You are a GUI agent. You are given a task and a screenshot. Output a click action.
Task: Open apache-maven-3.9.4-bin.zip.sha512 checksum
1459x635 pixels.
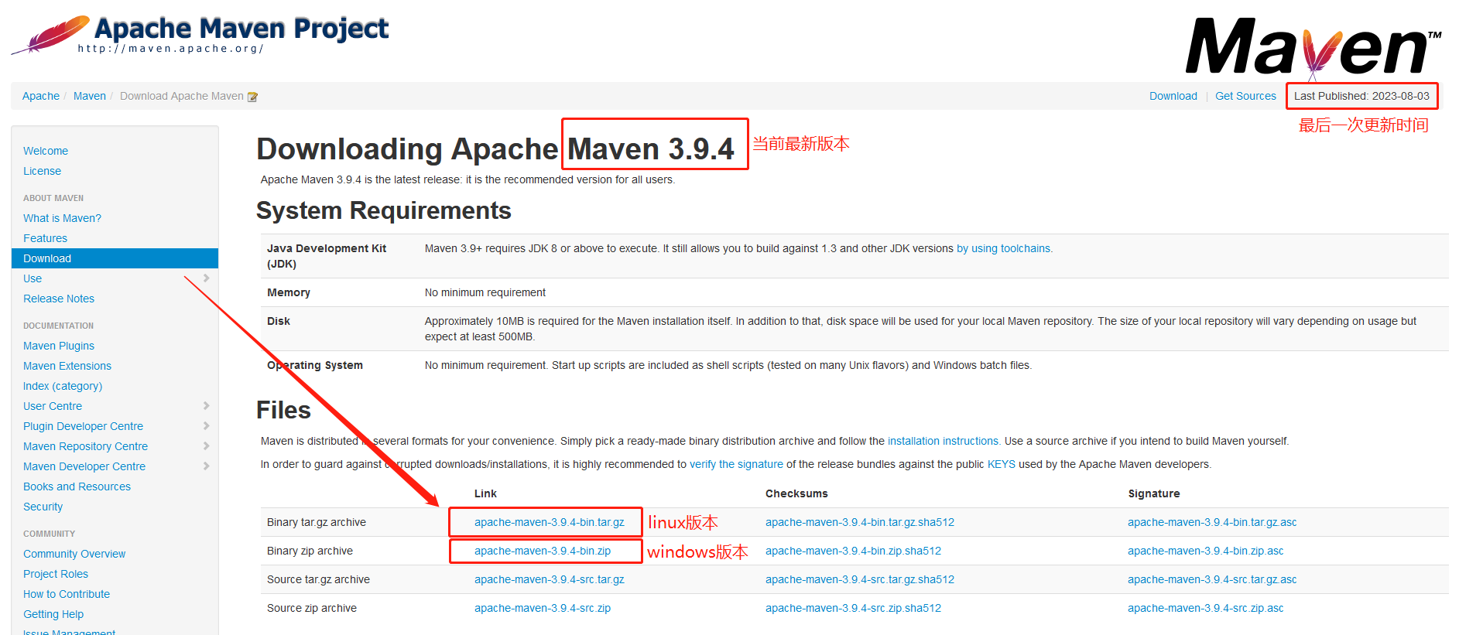854,551
